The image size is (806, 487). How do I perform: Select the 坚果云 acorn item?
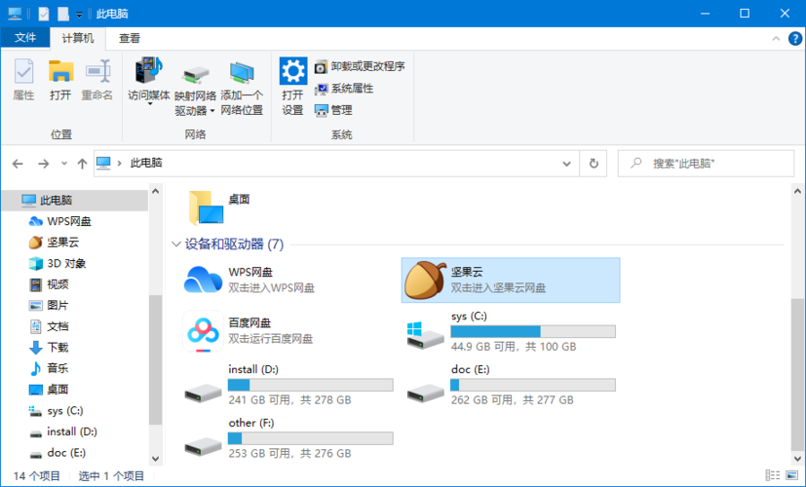(x=511, y=280)
